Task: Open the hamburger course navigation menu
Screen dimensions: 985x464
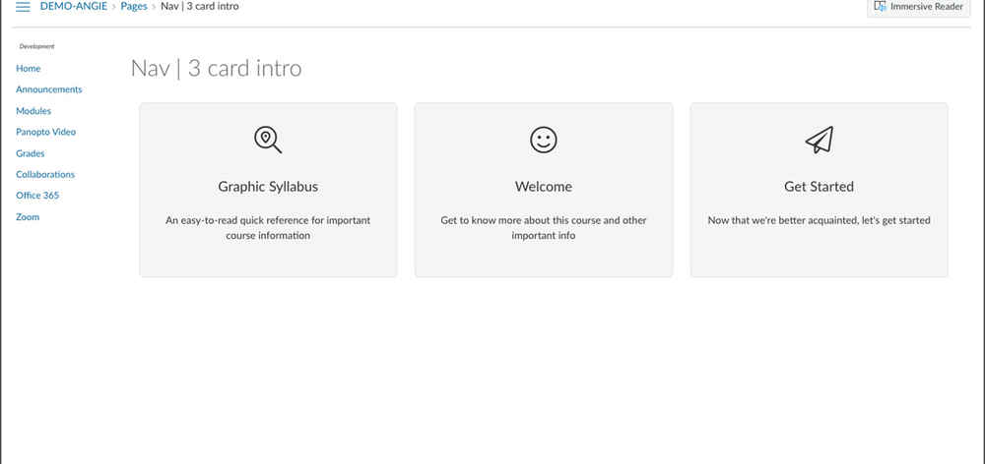Action: (x=23, y=7)
